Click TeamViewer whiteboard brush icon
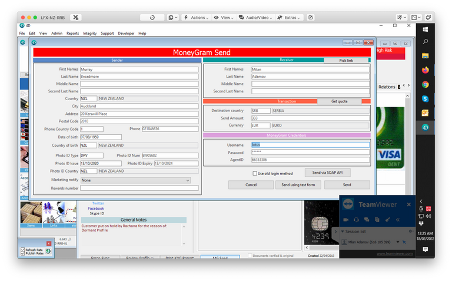Image resolution: width=452 pixels, height=281 pixels. (387, 220)
